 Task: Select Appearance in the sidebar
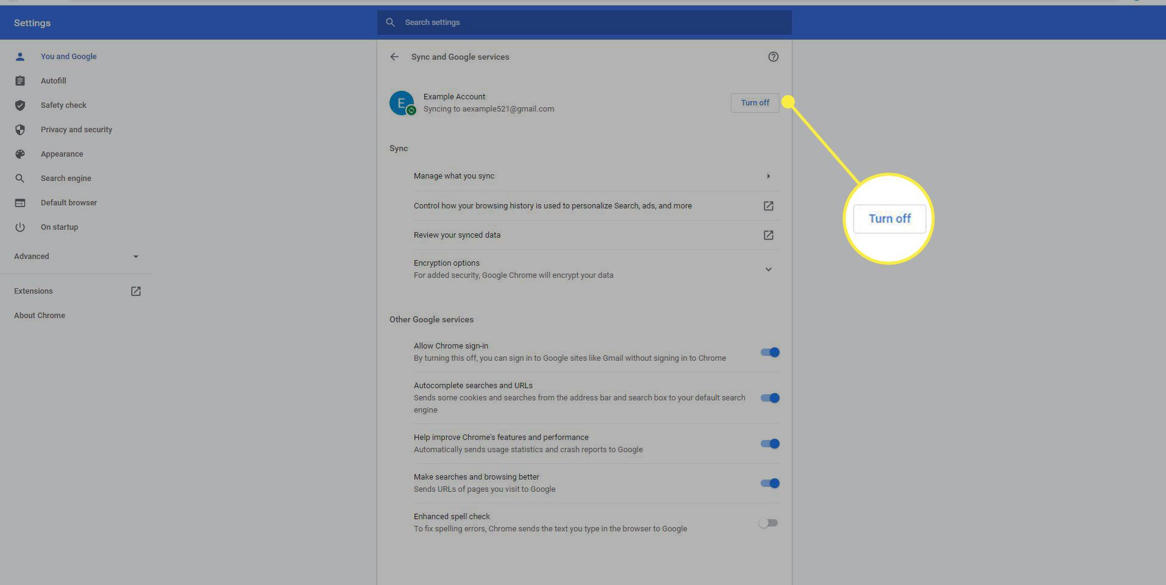click(62, 154)
